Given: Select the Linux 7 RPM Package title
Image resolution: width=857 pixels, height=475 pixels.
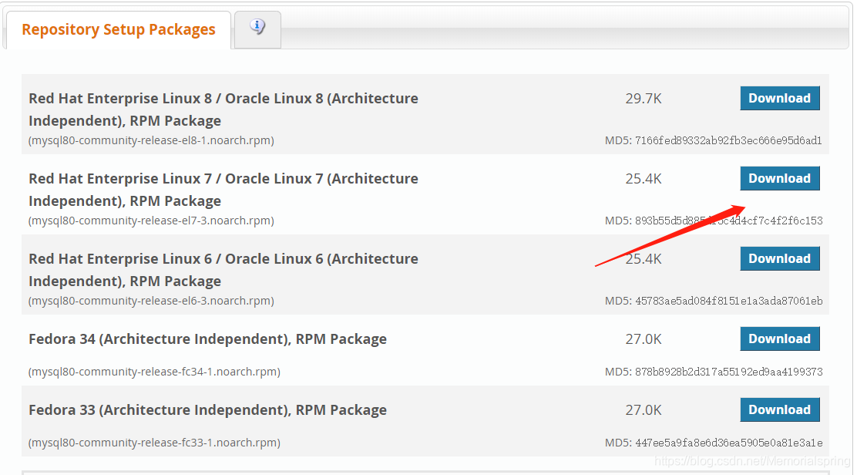Looking at the screenshot, I should (x=223, y=190).
